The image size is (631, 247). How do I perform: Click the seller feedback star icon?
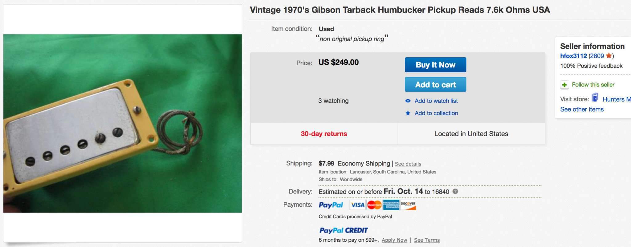(x=609, y=56)
